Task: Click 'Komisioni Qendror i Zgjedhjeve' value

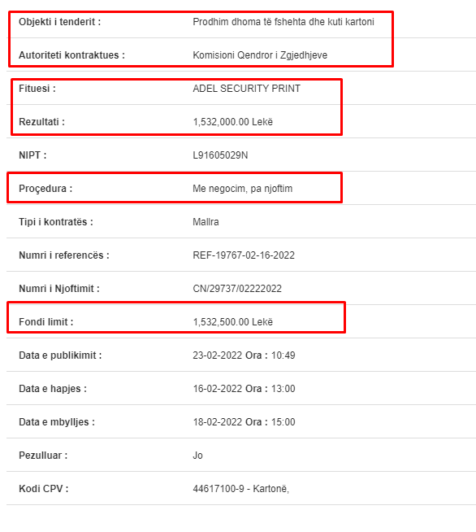Action: [x=260, y=55]
